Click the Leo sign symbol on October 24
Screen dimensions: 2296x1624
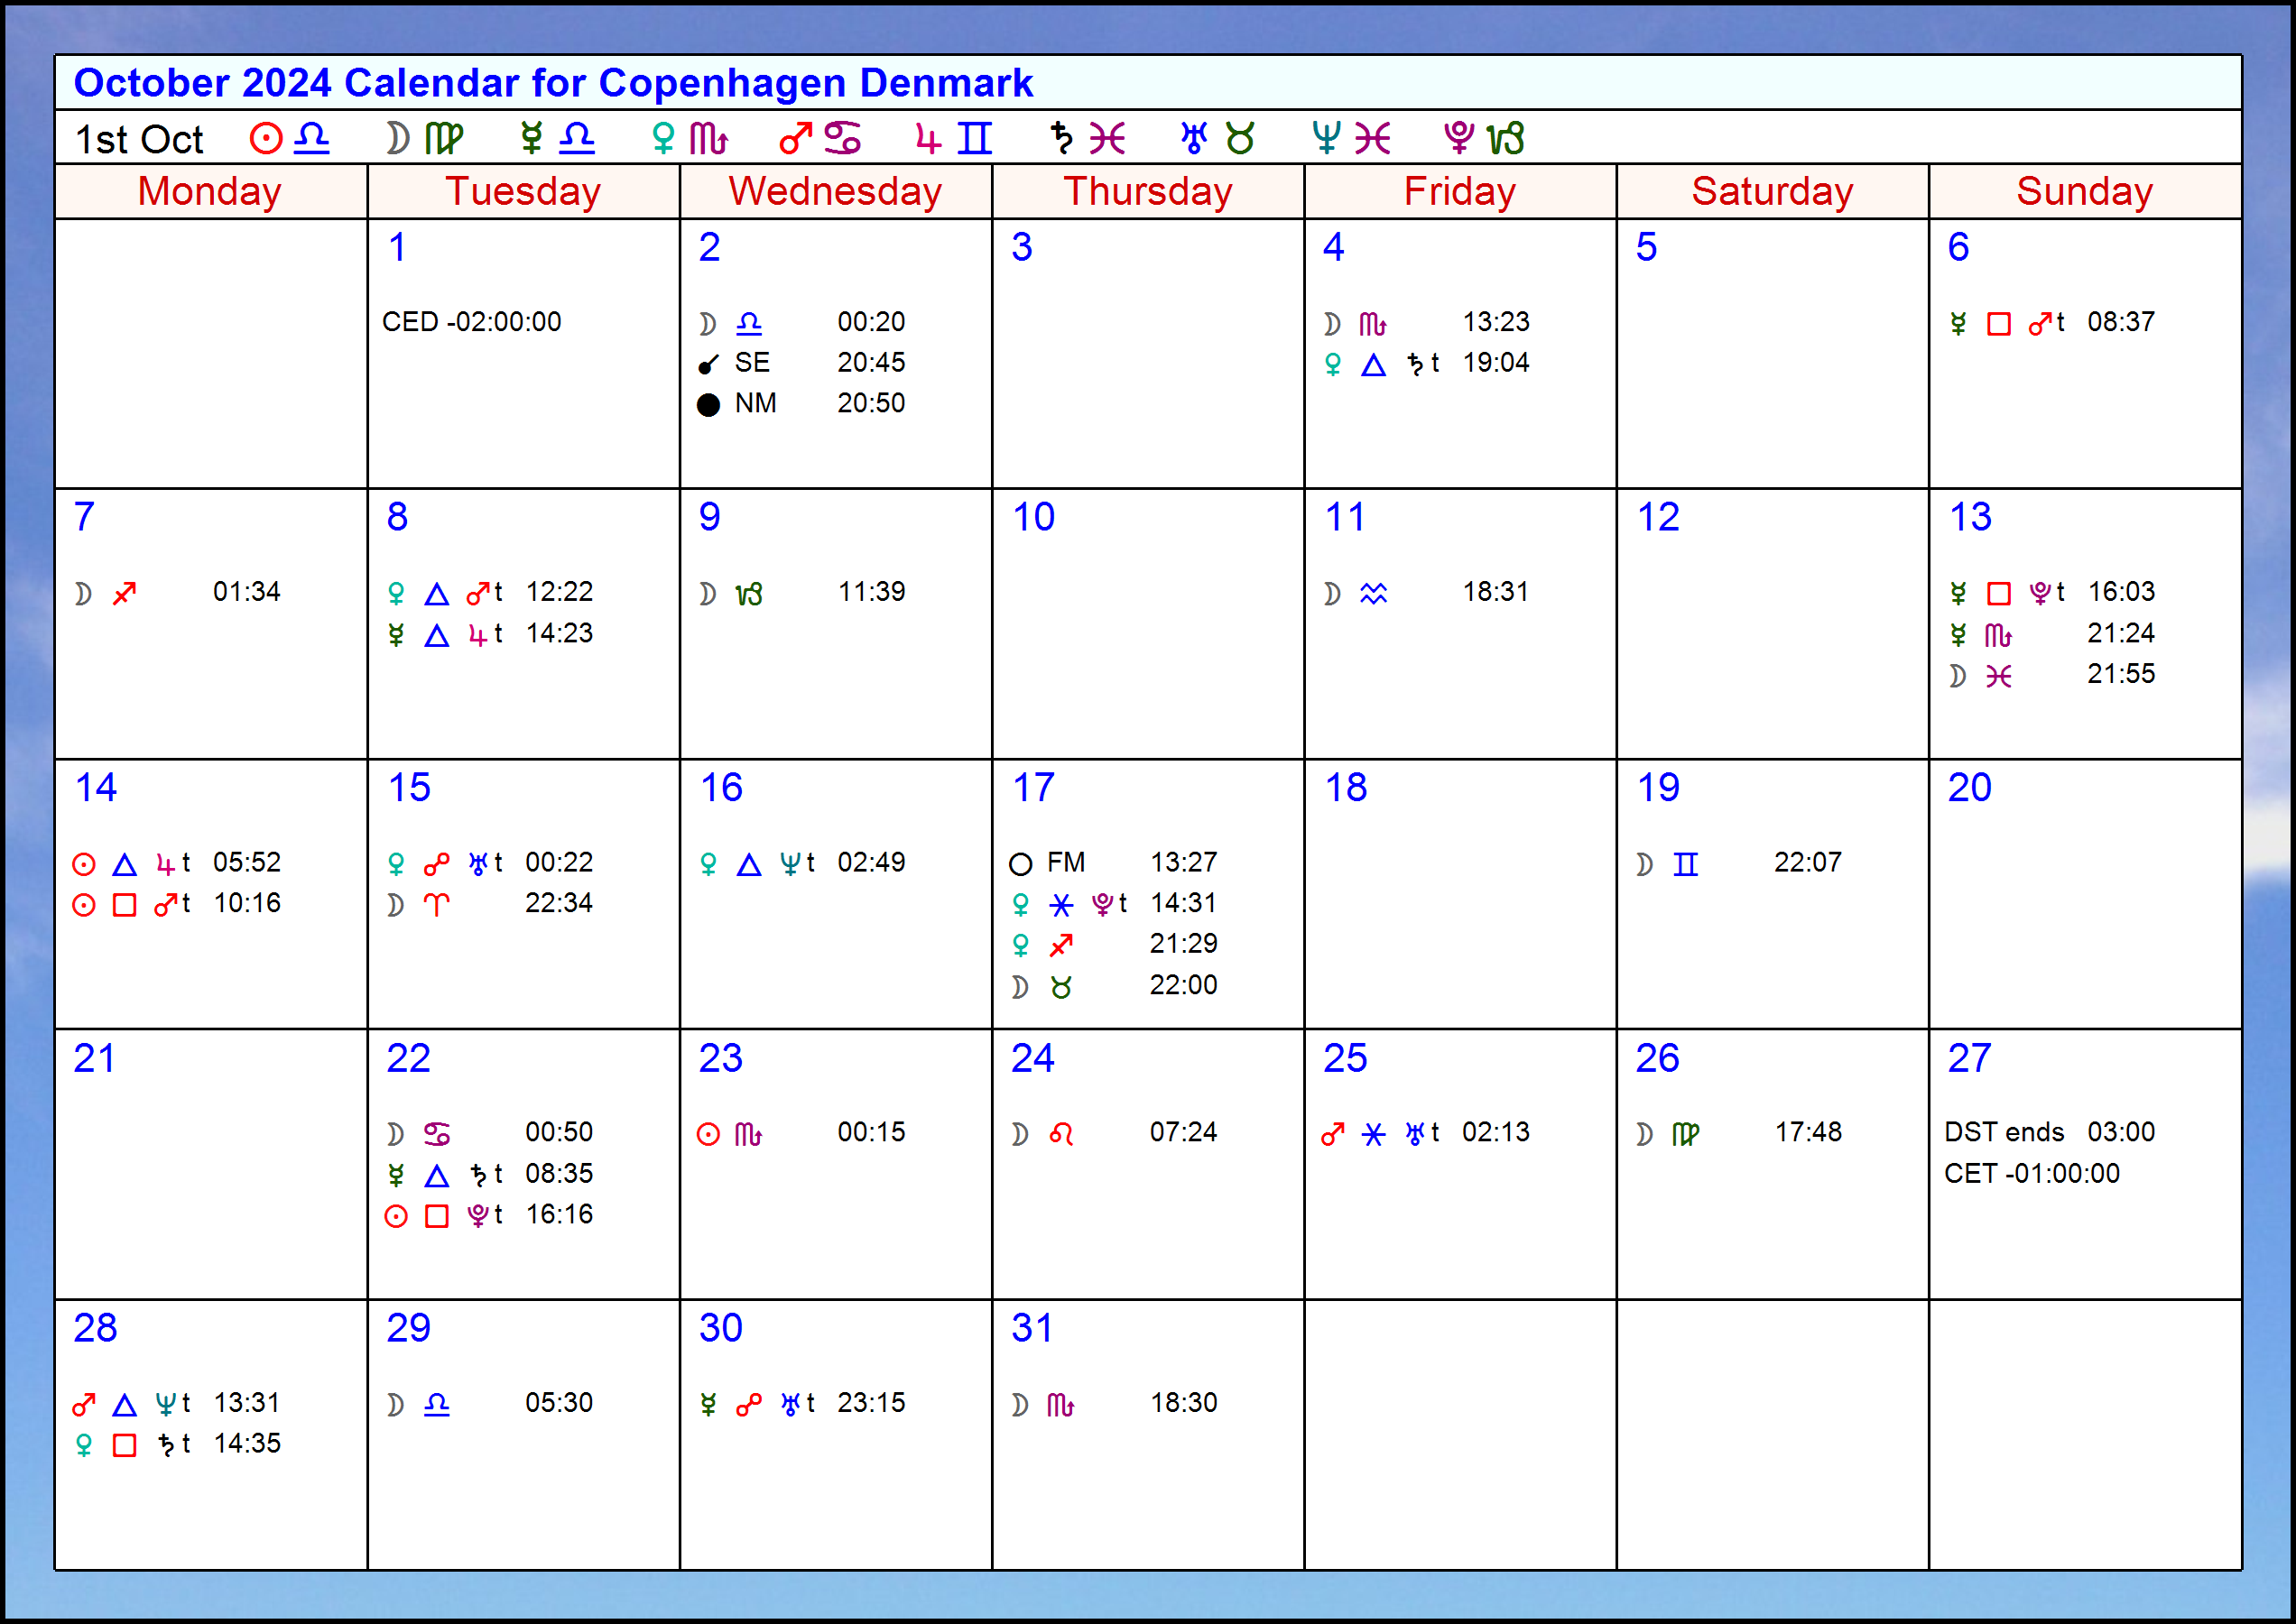(x=1061, y=1134)
